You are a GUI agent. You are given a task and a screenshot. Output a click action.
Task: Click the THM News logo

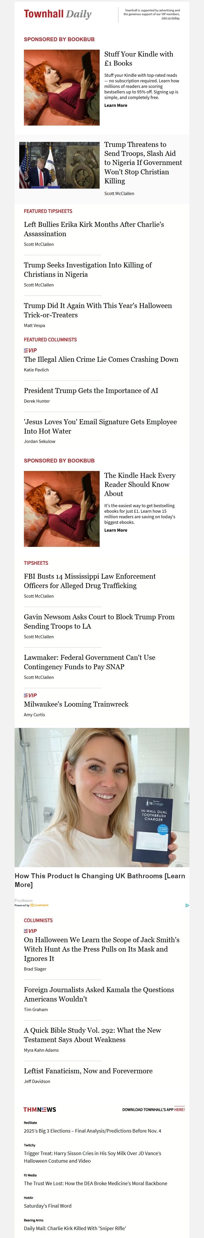pyautogui.click(x=40, y=1109)
